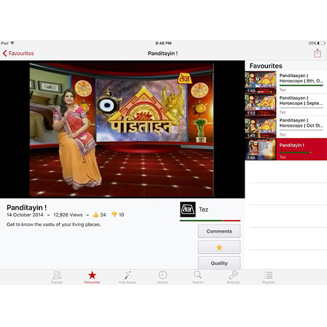The width and height of the screenshot is (327, 327).
Task: Open thumbnail with 1:52 duration
Action: point(260,105)
